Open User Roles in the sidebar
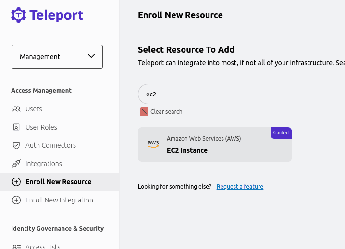The image size is (345, 249). [x=60, y=127]
